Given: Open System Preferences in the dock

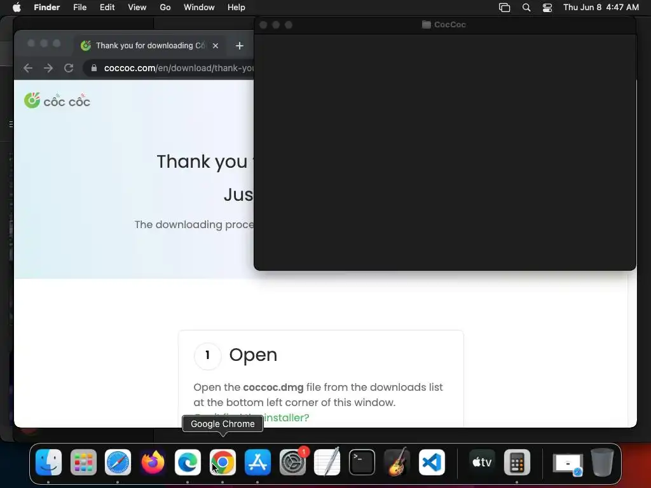Looking at the screenshot, I should tap(292, 462).
